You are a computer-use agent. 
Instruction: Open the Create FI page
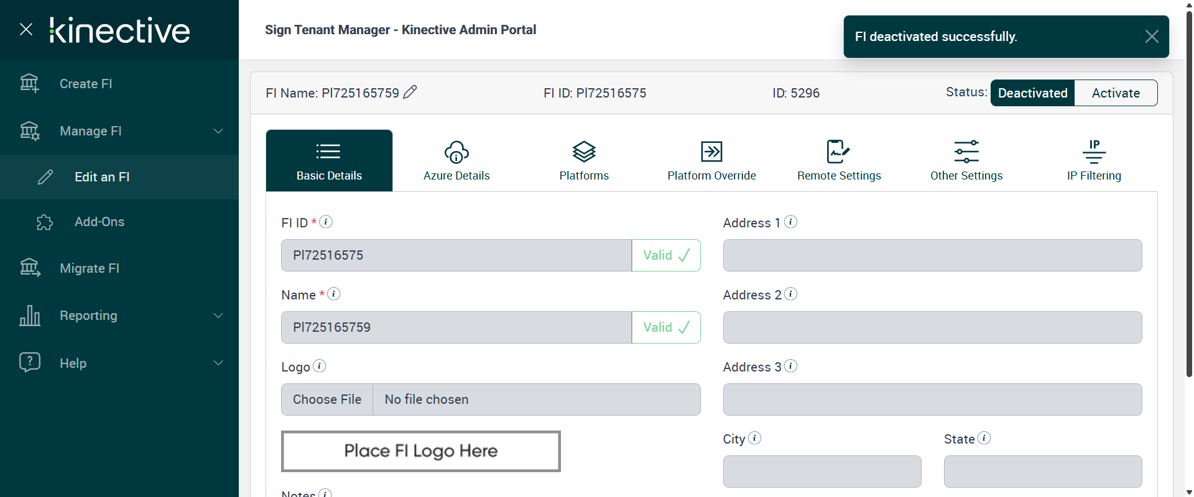(x=86, y=84)
